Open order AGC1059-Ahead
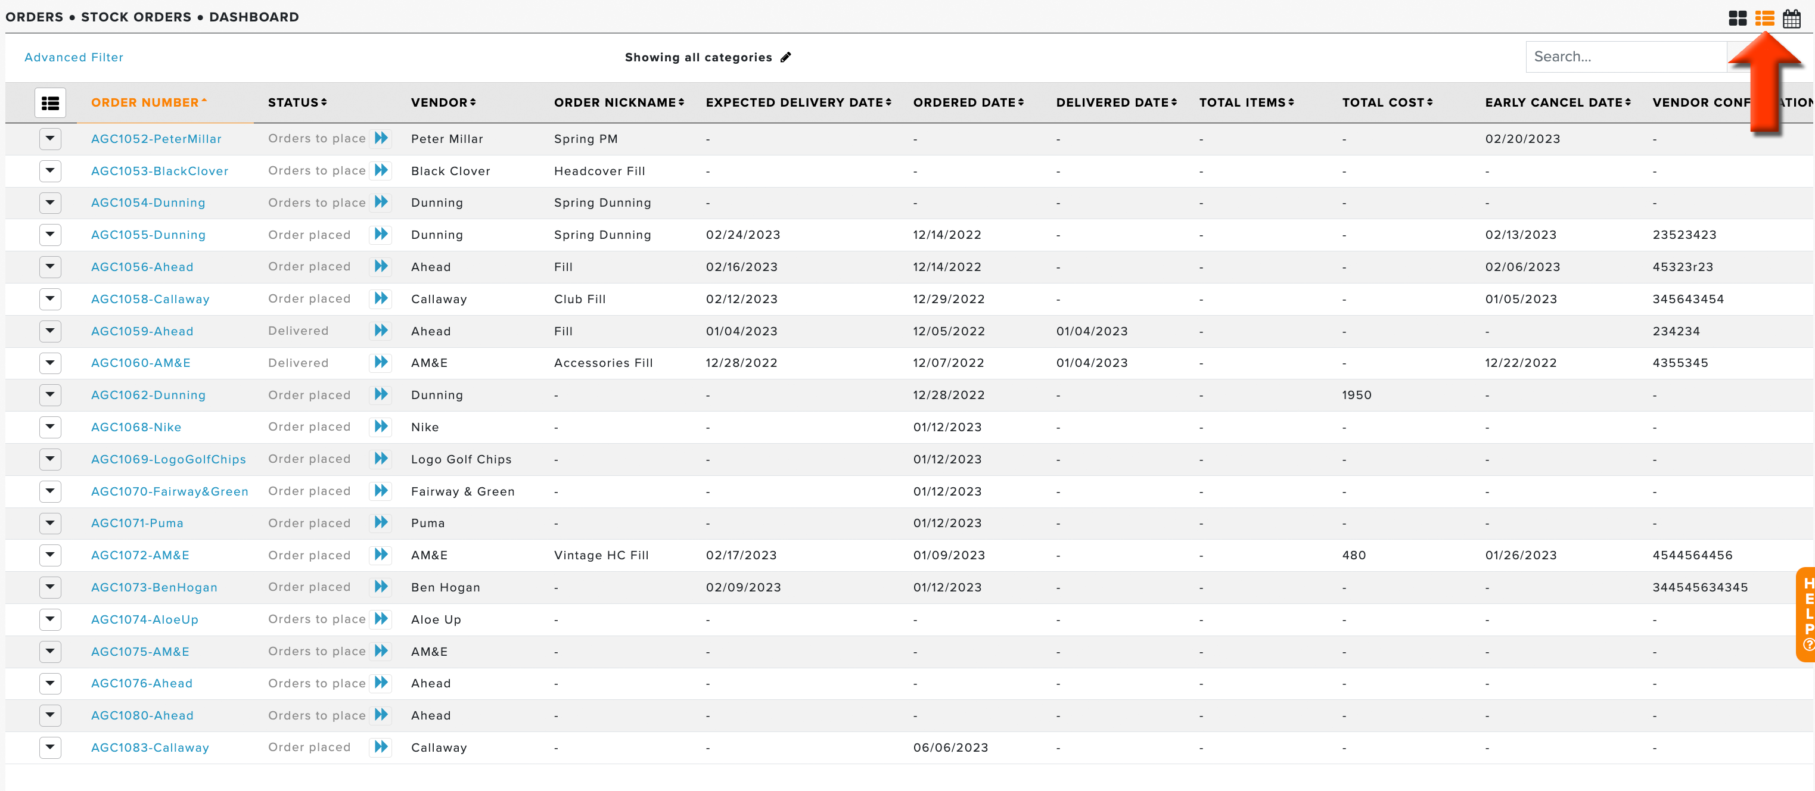The image size is (1815, 791). tap(142, 331)
